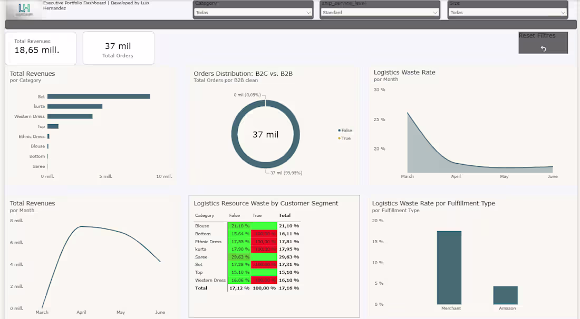Click the 0 mil (0,05%) data label
This screenshot has width=580, height=319.
click(x=247, y=95)
